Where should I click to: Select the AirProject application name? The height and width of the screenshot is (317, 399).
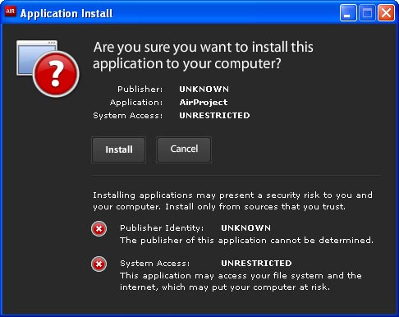click(x=204, y=102)
